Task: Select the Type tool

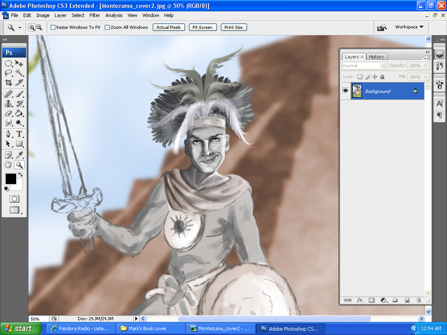Action: tap(19, 134)
